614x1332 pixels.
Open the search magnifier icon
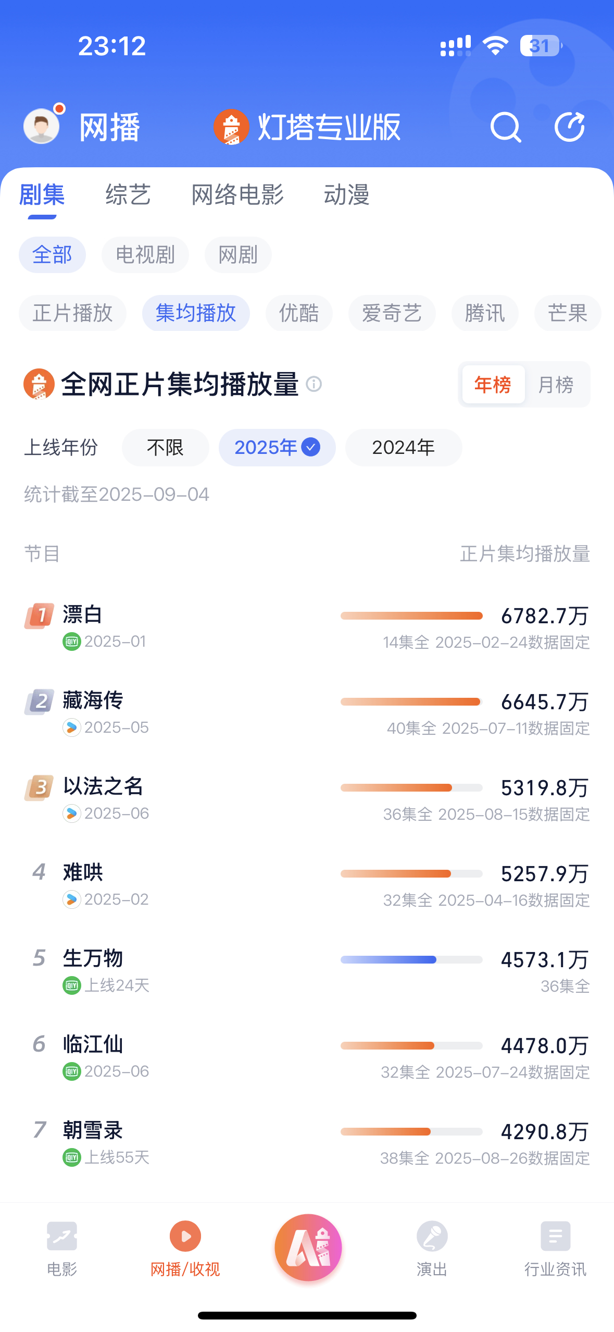point(506,127)
